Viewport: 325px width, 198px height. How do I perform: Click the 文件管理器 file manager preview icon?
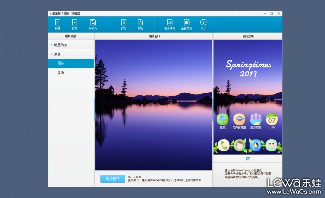[x=239, y=119]
